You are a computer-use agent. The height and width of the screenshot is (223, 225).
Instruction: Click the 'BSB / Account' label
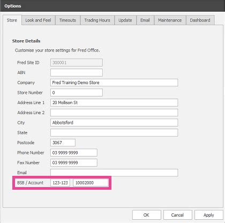[30, 183]
